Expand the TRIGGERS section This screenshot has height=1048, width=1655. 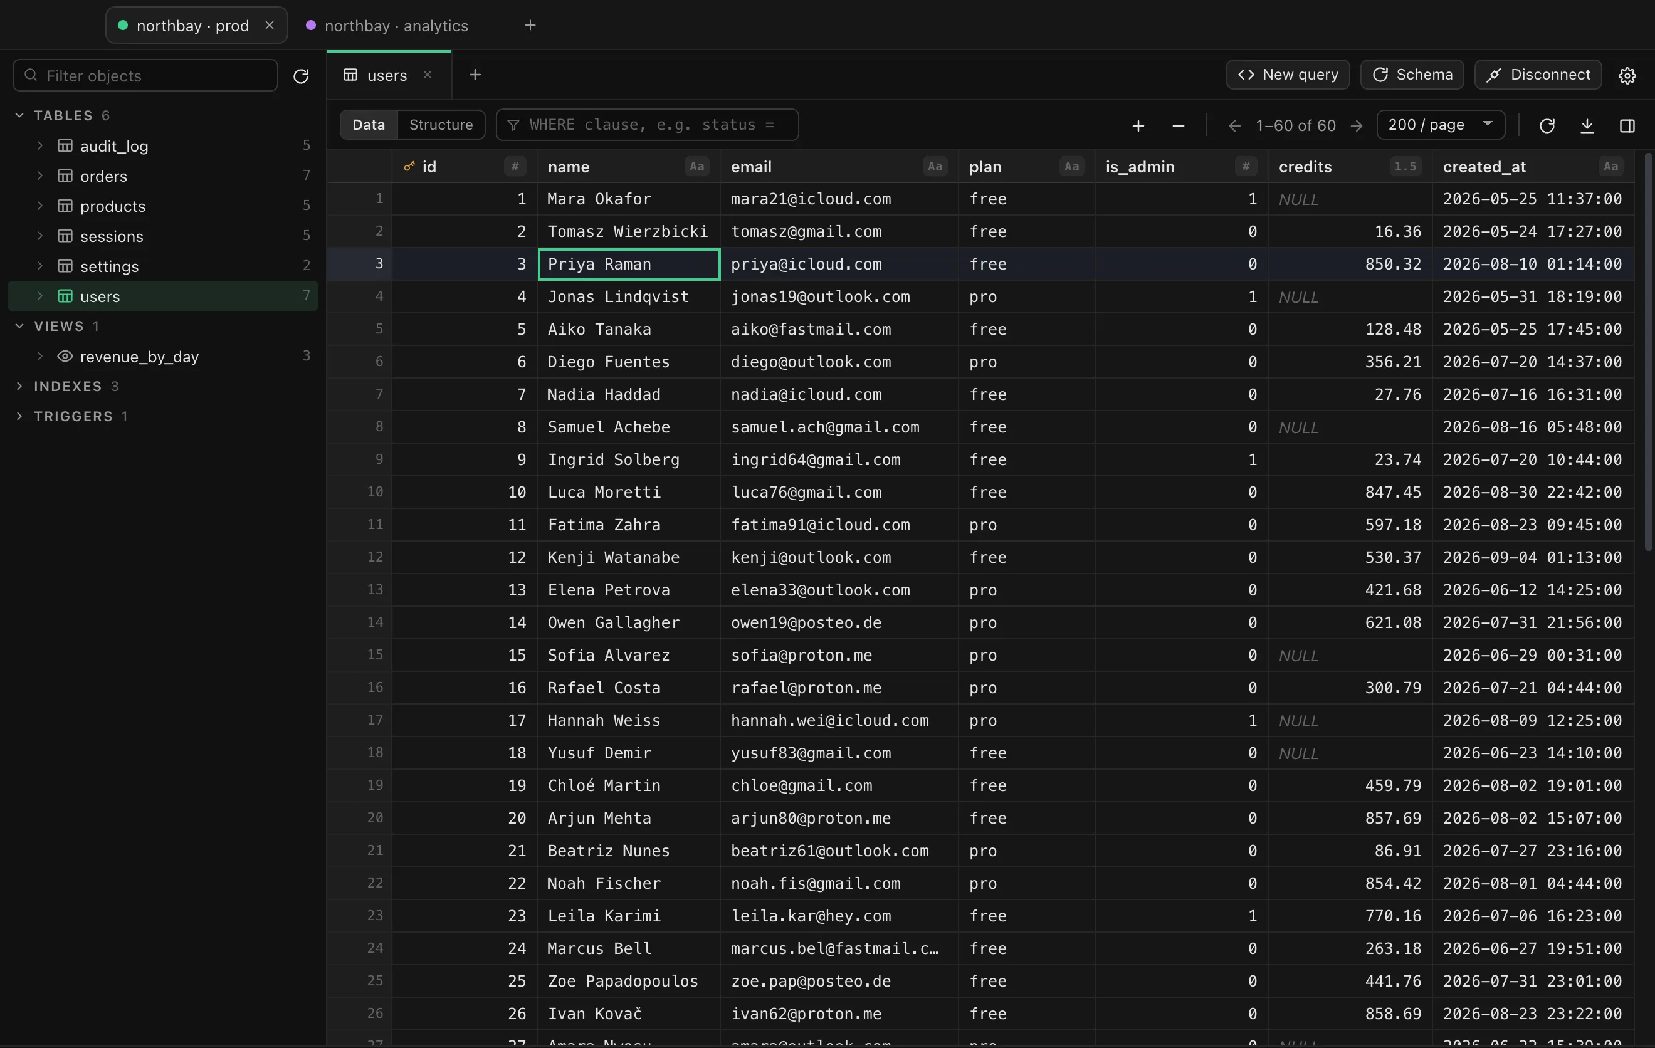click(20, 416)
